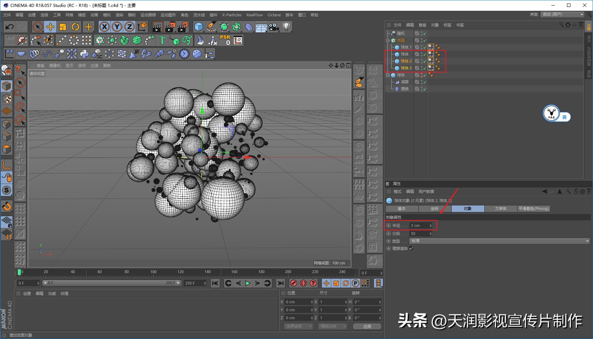Screen dimensions: 593x339
Task: Click the 英 translation button
Action: click(565, 117)
